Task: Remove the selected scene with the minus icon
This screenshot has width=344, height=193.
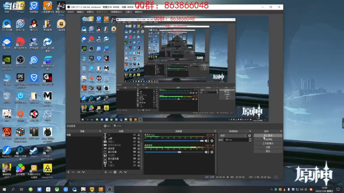Action: [73, 172]
